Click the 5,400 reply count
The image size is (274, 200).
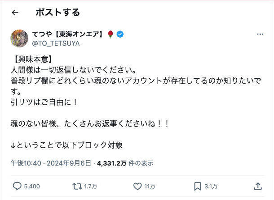pos(32,186)
